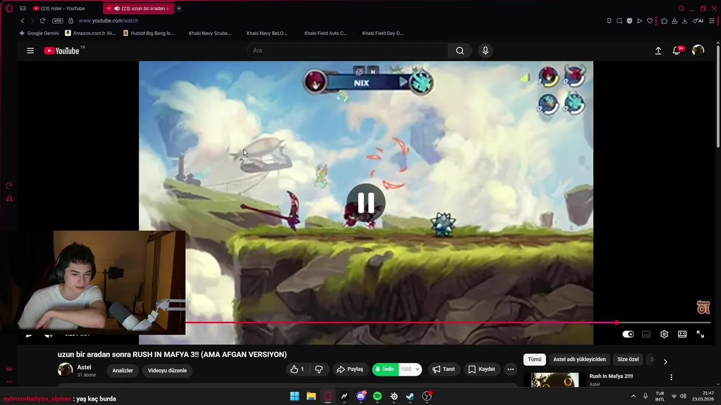Dislike the video with thumbs down
The width and height of the screenshot is (721, 405).
pos(319,370)
